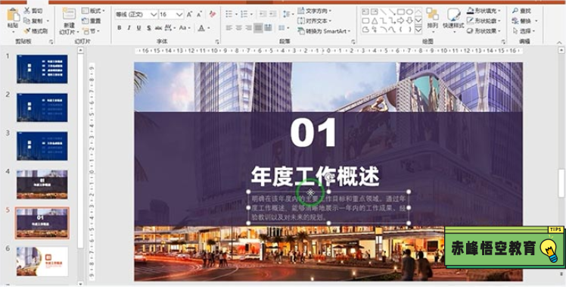Expand the shapes gallery (more)
Viewport: 566px width, 287px height.
[418, 30]
